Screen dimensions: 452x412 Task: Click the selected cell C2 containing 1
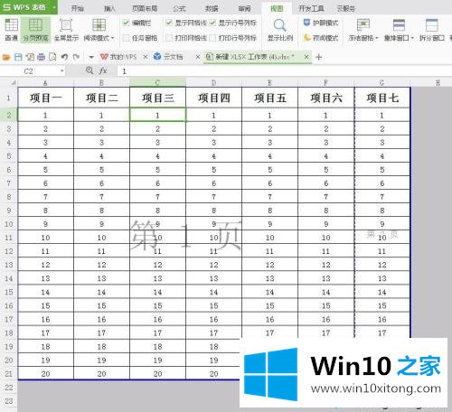157,115
